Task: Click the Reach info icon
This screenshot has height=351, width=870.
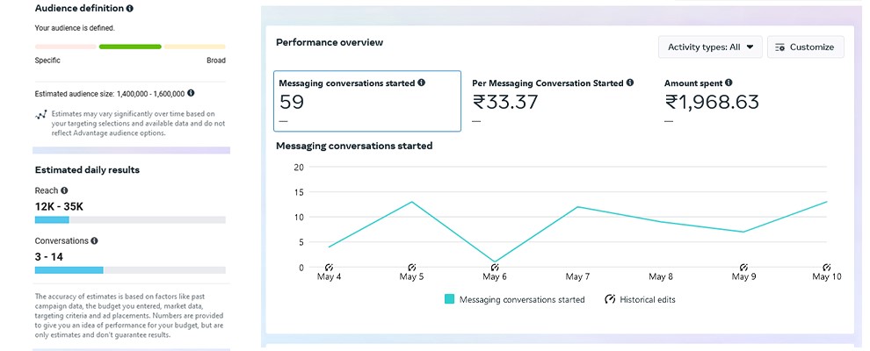Action: pos(64,190)
